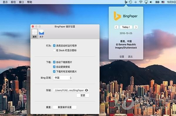Close the BingPaper 偏好设置 window
The width and height of the screenshot is (176, 116).
tap(33, 27)
